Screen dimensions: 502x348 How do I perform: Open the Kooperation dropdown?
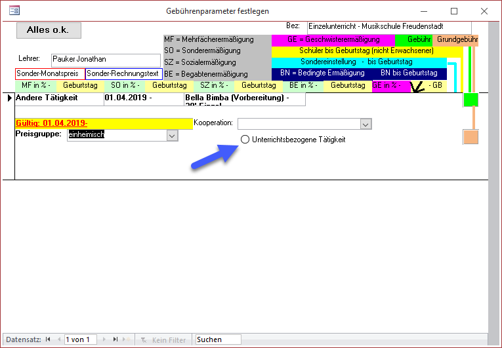[x=366, y=124]
